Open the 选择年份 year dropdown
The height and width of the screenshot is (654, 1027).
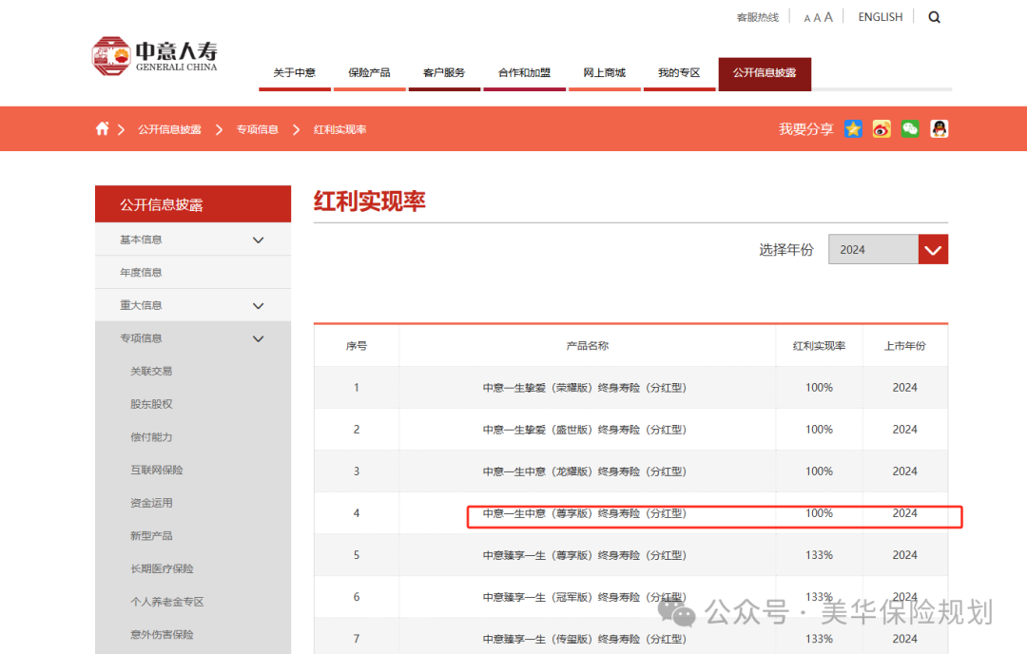click(x=872, y=249)
